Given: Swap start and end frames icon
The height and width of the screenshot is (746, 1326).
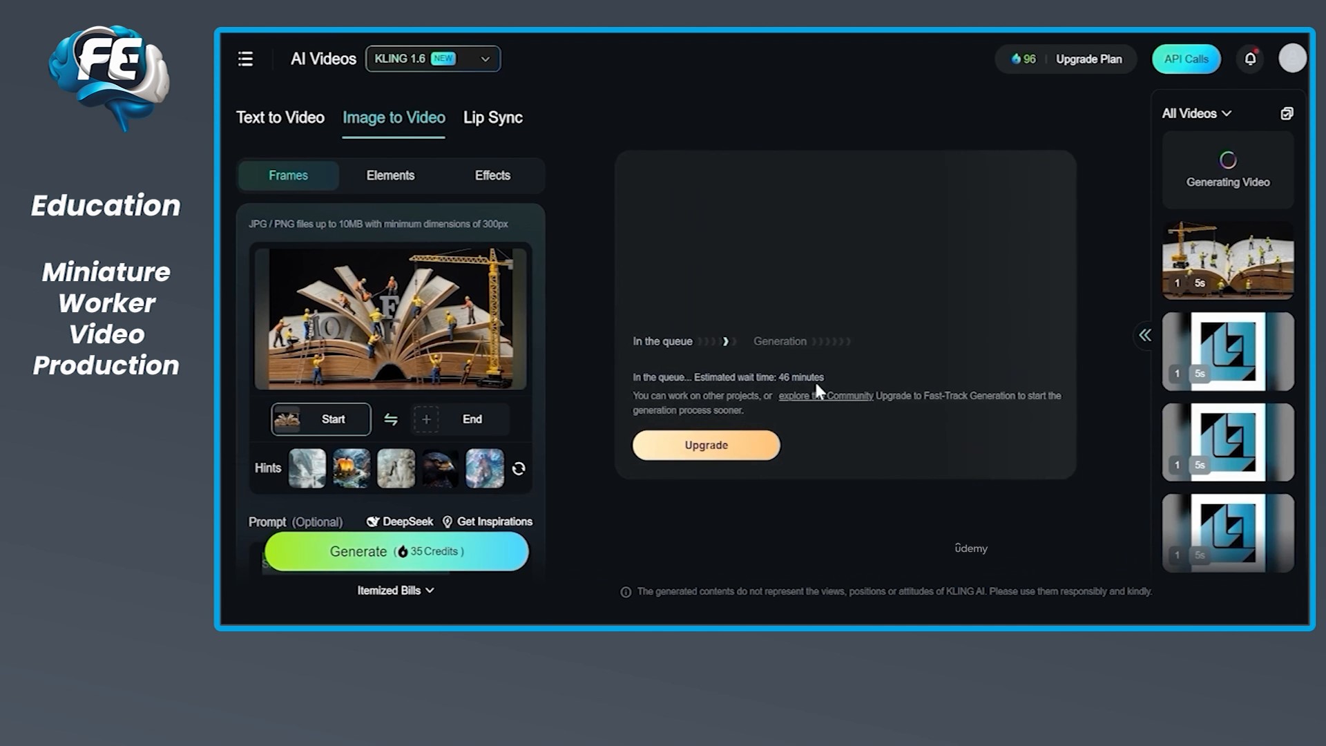Looking at the screenshot, I should 391,419.
